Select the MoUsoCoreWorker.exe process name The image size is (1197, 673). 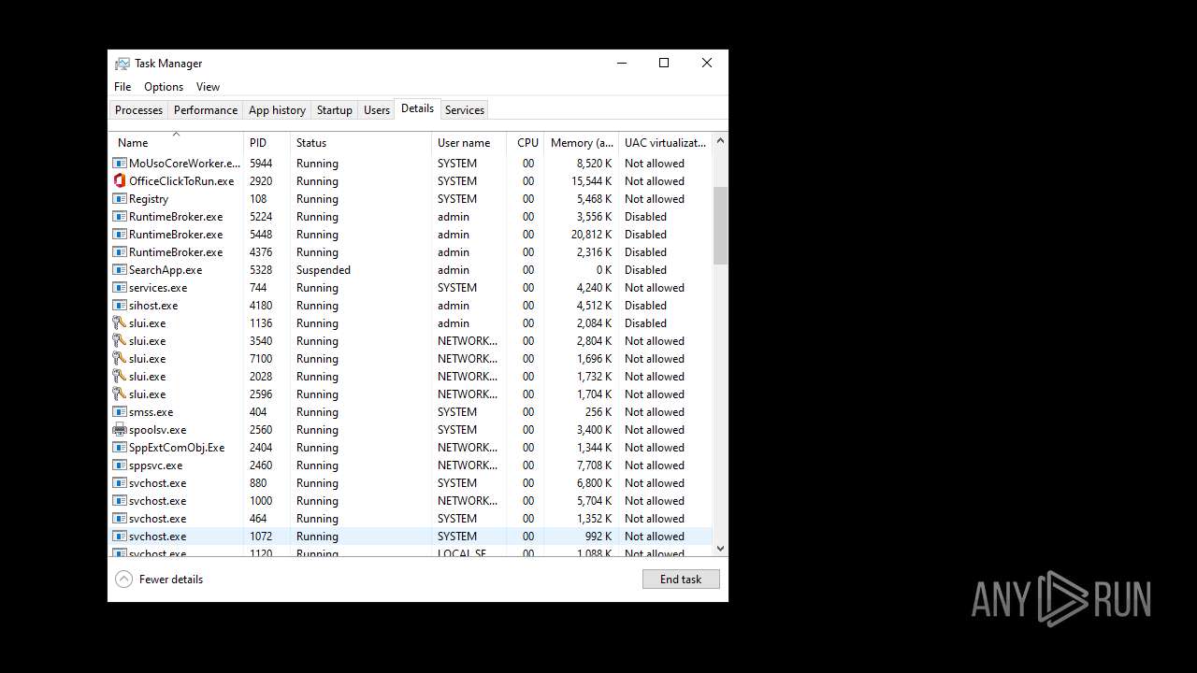point(184,164)
